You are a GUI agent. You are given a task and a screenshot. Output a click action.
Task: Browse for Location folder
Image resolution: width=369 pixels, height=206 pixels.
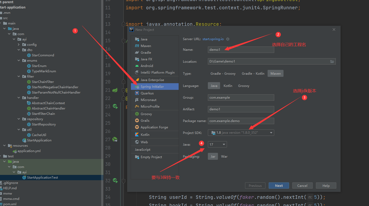332,61
